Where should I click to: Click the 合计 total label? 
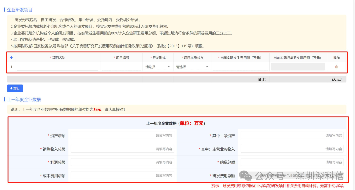point(262,79)
